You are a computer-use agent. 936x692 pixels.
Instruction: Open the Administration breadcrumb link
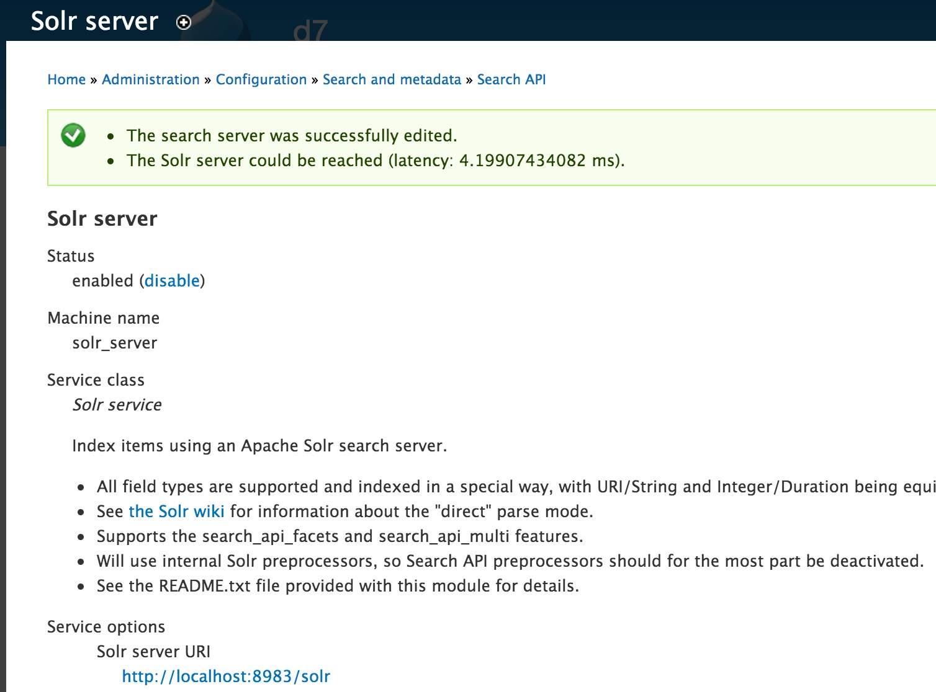(x=151, y=79)
